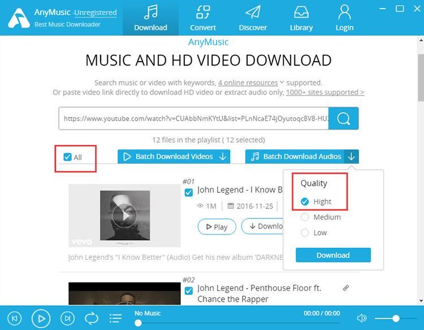424x330 pixels.
Task: Open the Download tab
Action: (x=150, y=18)
